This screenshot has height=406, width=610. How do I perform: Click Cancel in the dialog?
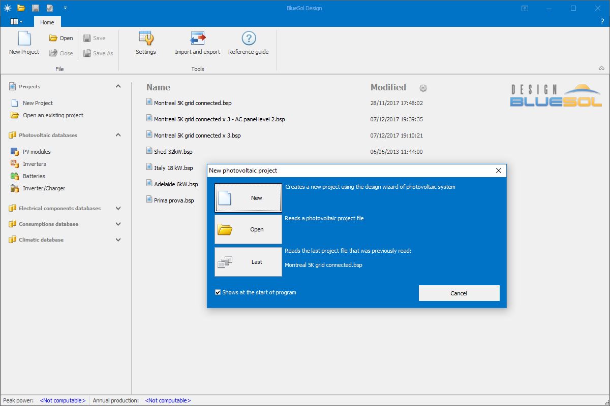tap(459, 293)
